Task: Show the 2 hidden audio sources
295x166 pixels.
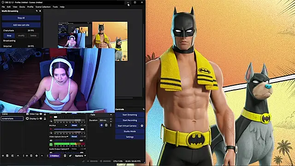Action: tap(54, 156)
